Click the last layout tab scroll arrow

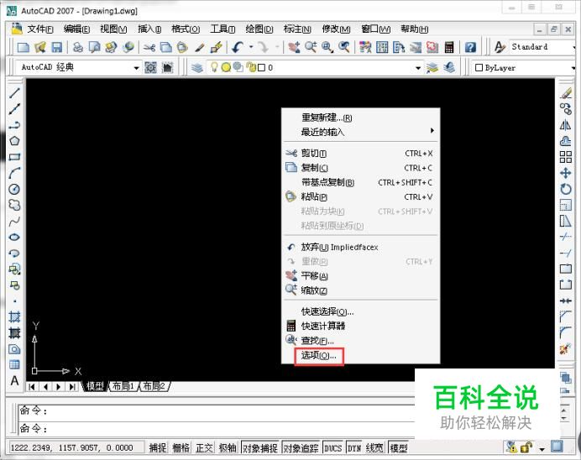[72, 387]
